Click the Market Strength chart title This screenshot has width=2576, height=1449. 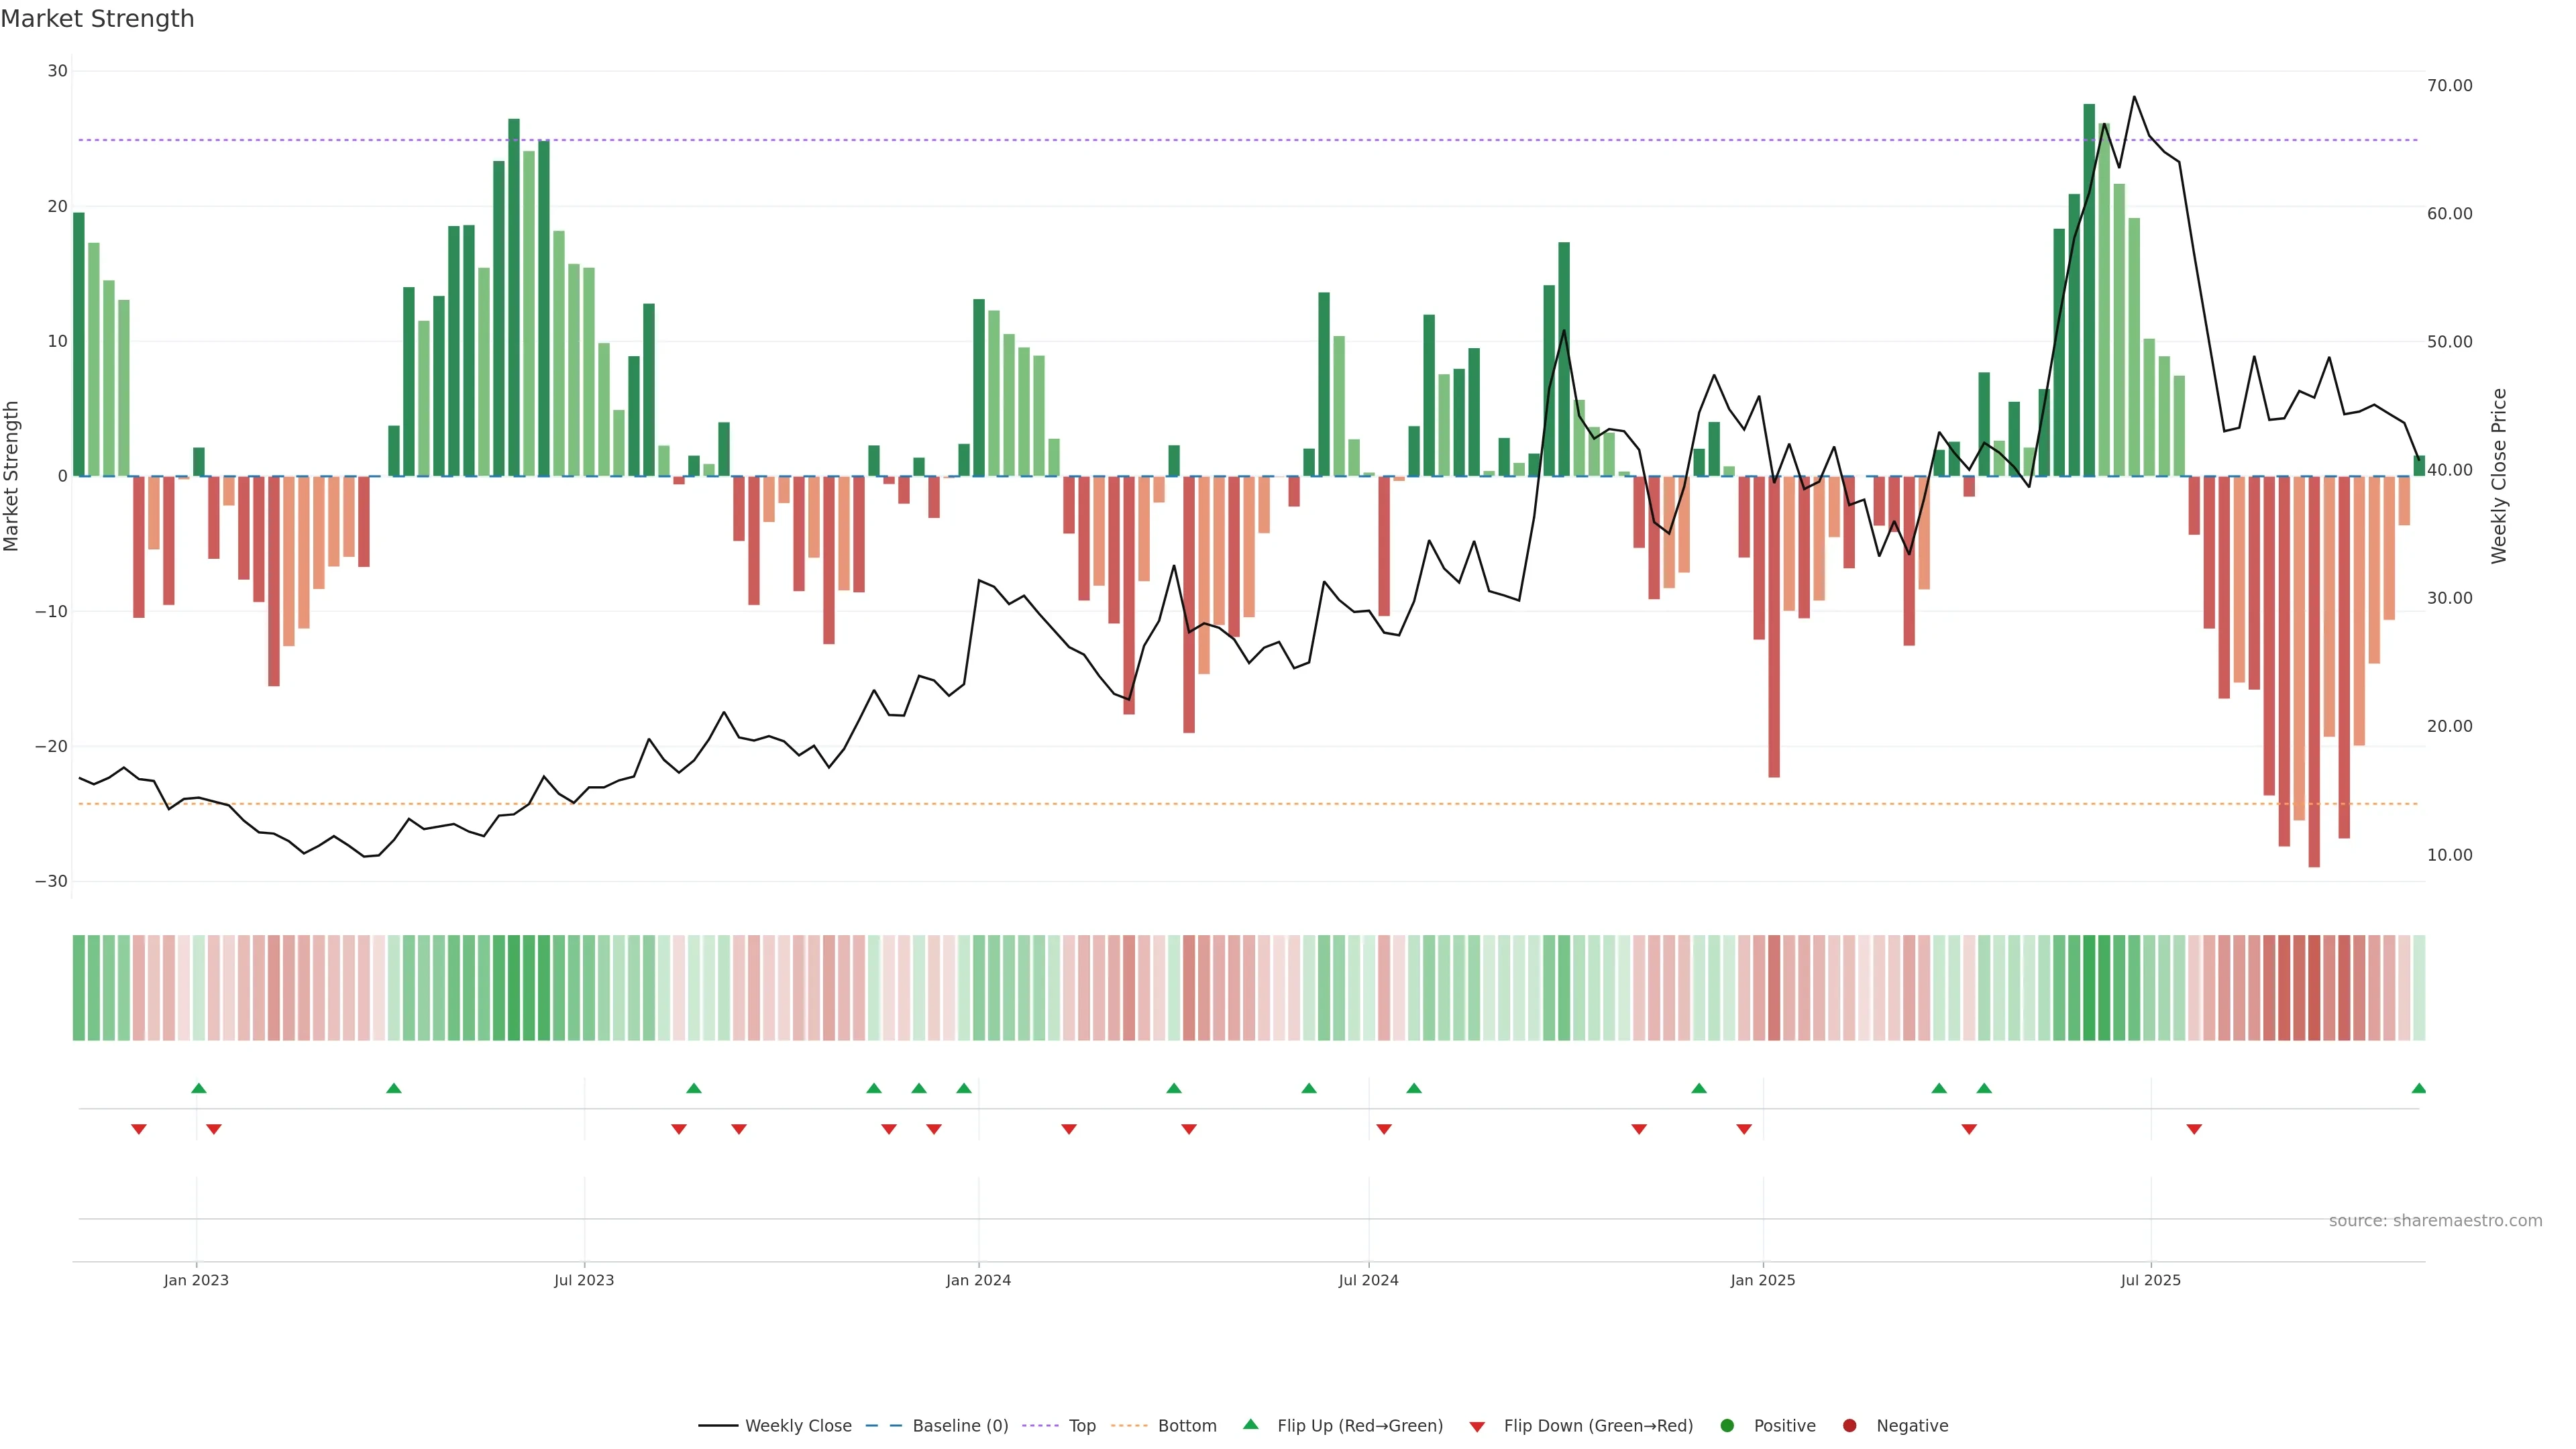[x=97, y=19]
